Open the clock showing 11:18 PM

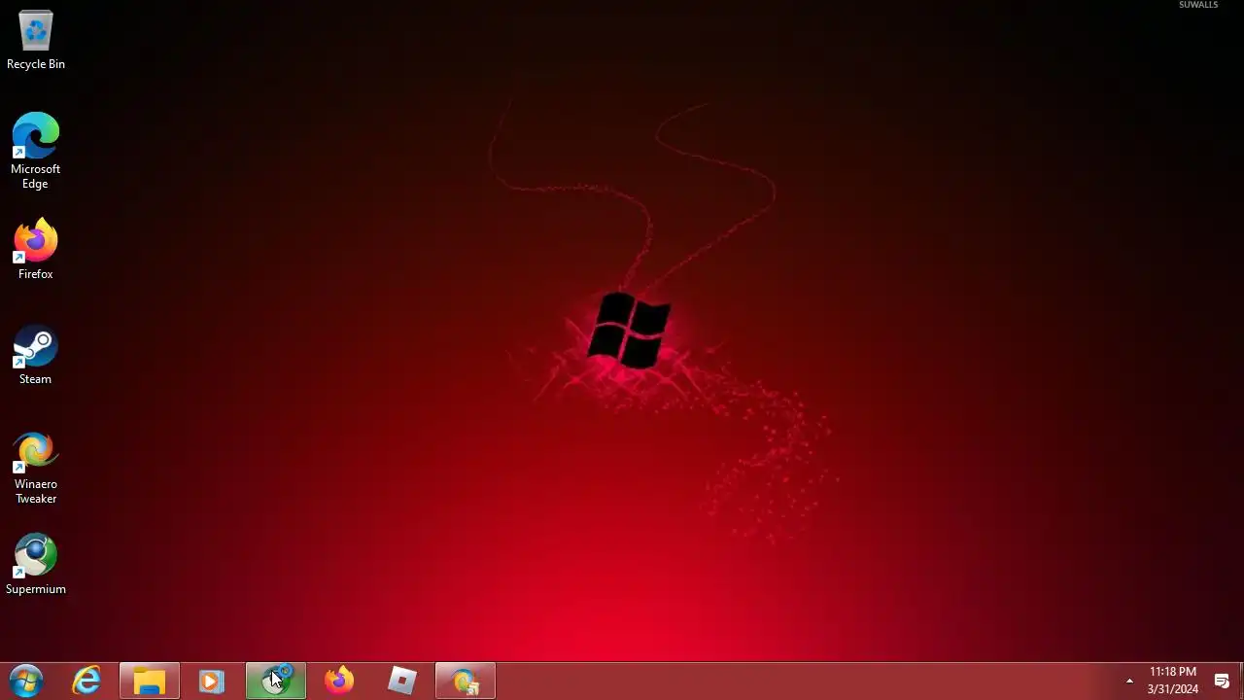coord(1173,672)
